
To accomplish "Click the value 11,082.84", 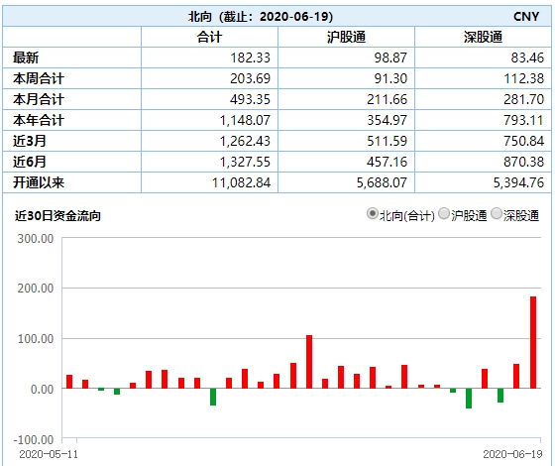I will pyautogui.click(x=242, y=183).
